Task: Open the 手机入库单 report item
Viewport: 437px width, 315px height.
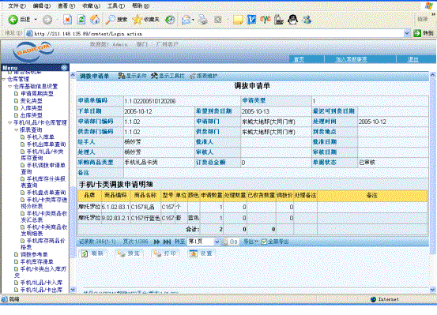Action: tap(40, 137)
